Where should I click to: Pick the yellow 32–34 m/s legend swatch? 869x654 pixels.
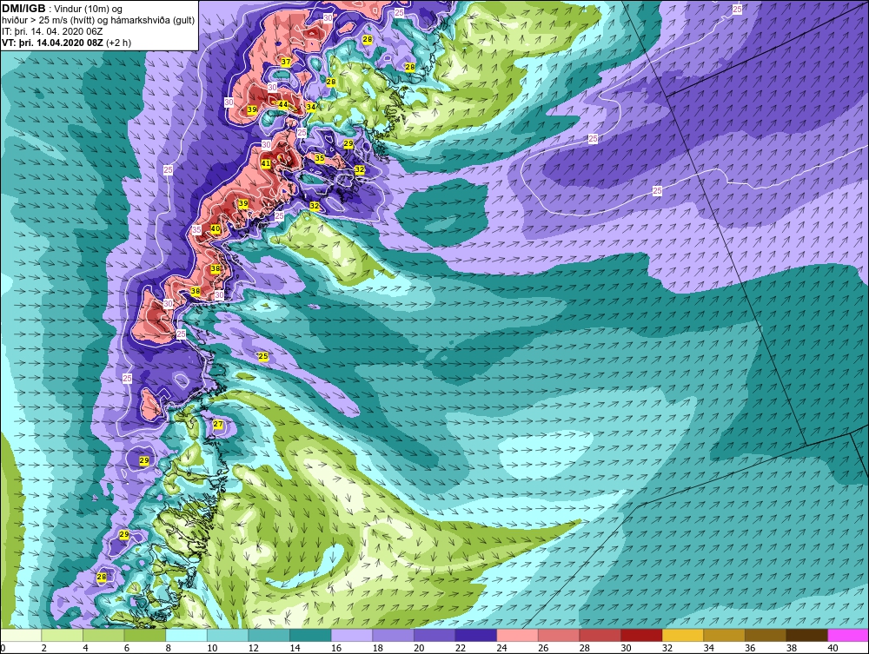[683, 635]
